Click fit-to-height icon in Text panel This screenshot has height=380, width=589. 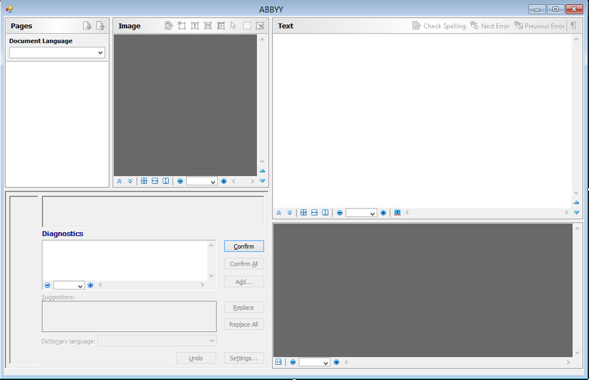pyautogui.click(x=326, y=212)
